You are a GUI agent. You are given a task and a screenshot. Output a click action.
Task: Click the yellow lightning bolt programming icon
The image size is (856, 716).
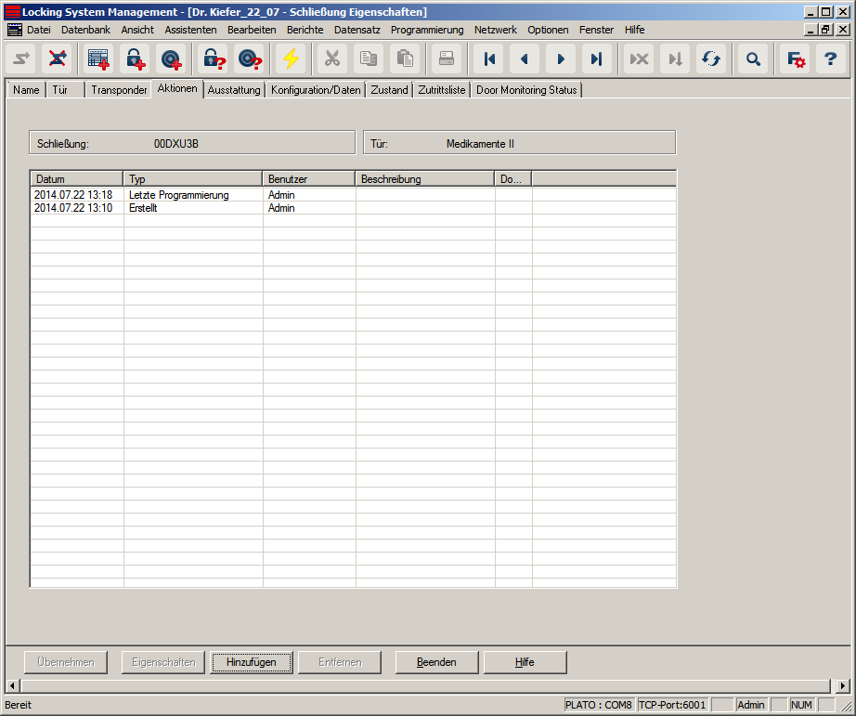tap(292, 59)
